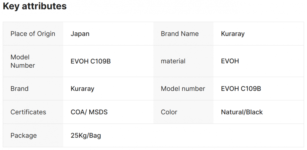Click the Color label

169,112
